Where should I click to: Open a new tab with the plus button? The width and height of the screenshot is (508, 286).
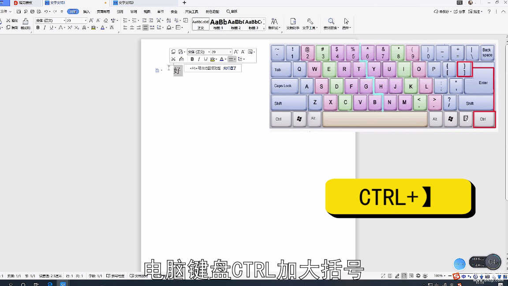(x=184, y=3)
